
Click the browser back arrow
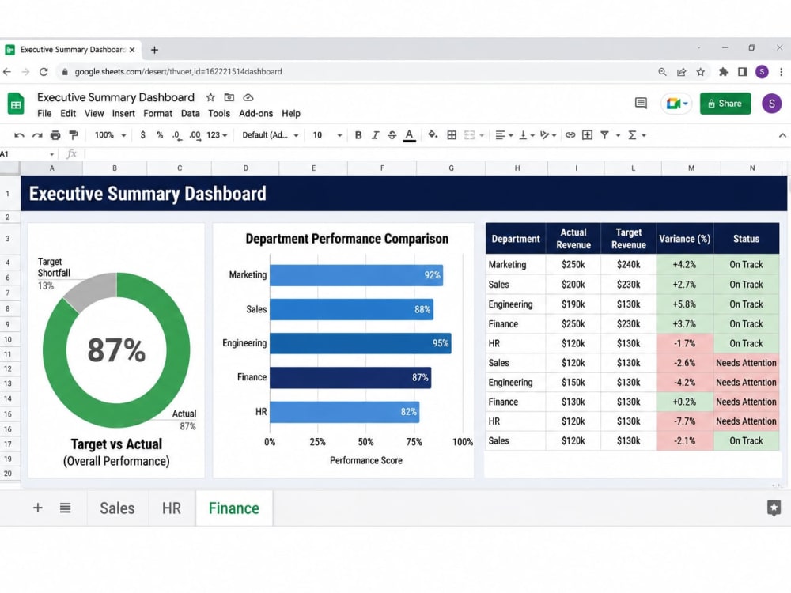tap(7, 72)
